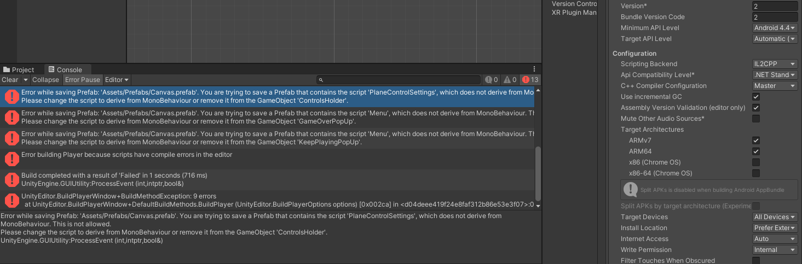
Task: Click the error icon of the KeepPlayingPopUp entry
Action: [x=11, y=138]
